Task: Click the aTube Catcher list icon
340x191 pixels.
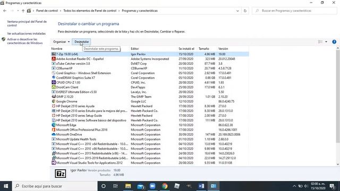Action: 54,64
